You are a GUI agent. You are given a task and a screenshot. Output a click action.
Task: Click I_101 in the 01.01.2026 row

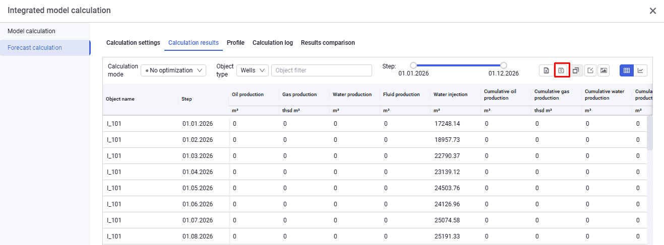pyautogui.click(x=114, y=124)
